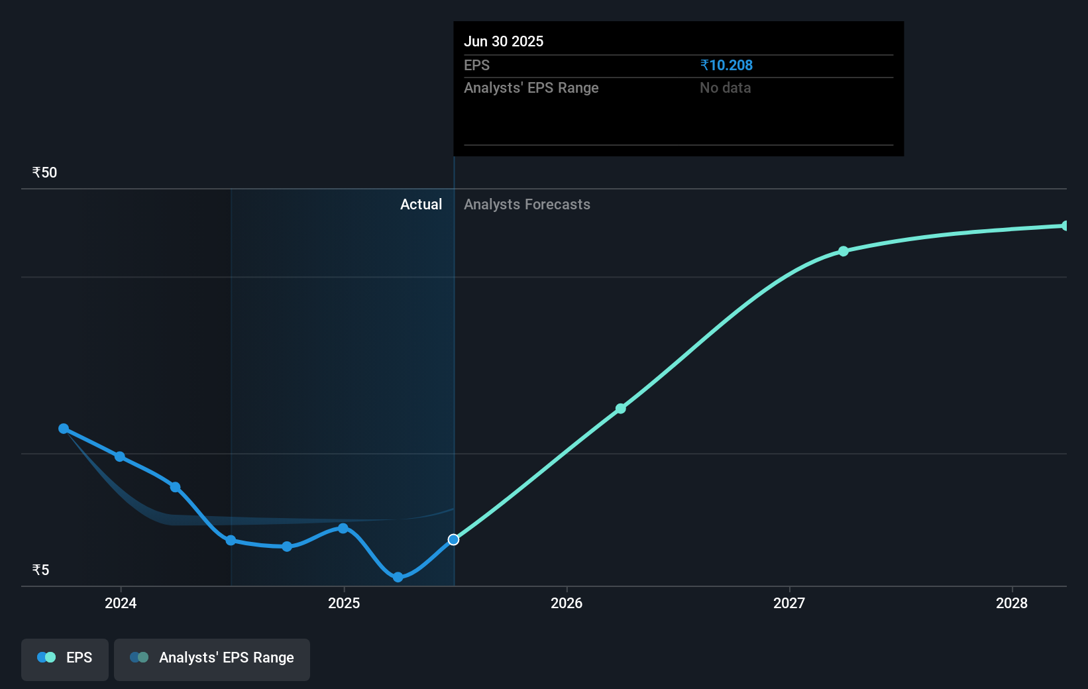The width and height of the screenshot is (1088, 689).
Task: Select the EPS data point at 2024 axis tick
Action: pos(120,456)
